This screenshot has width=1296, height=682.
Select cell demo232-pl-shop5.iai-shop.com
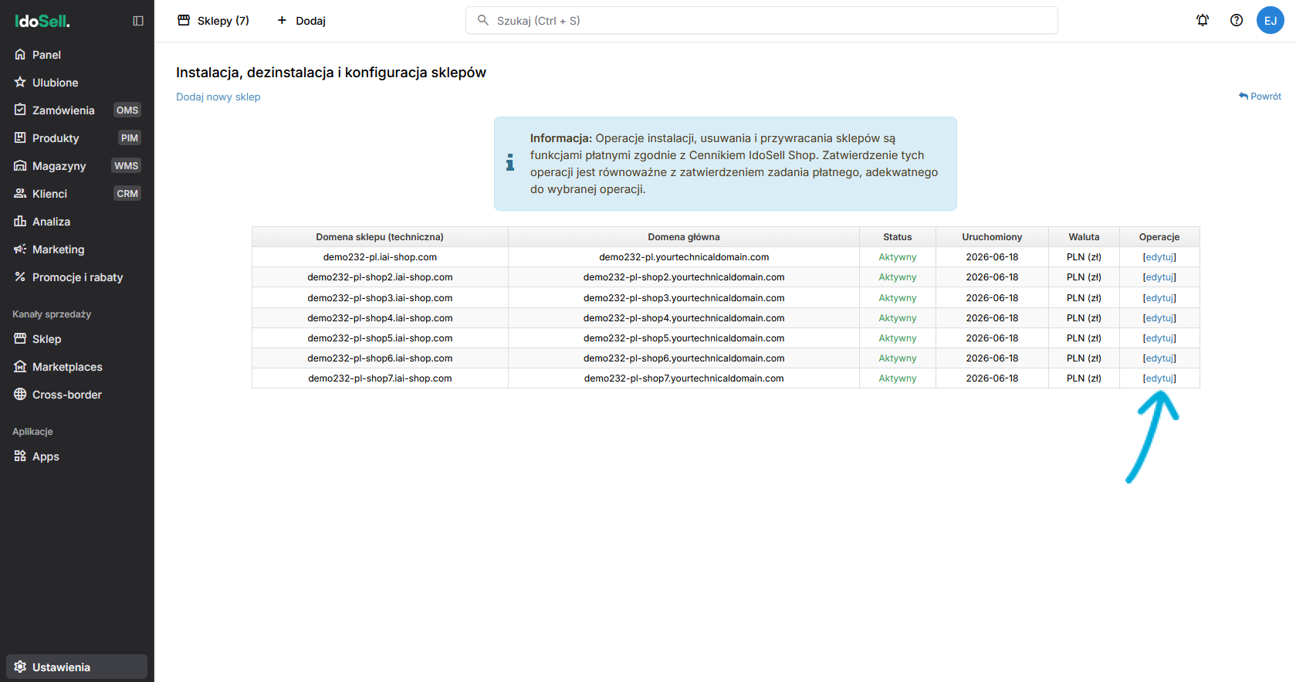point(380,338)
